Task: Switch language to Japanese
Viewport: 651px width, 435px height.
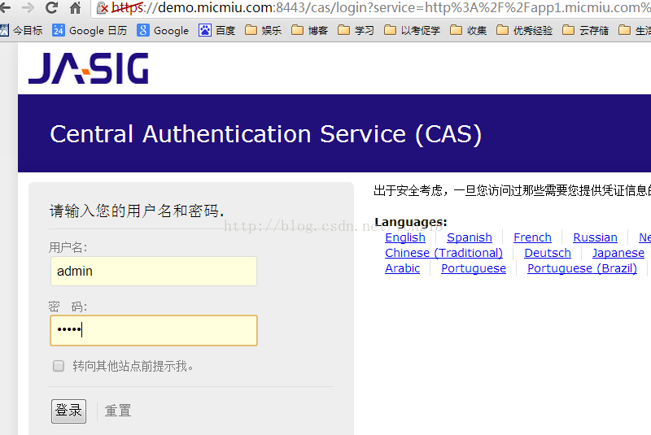Action: point(618,253)
